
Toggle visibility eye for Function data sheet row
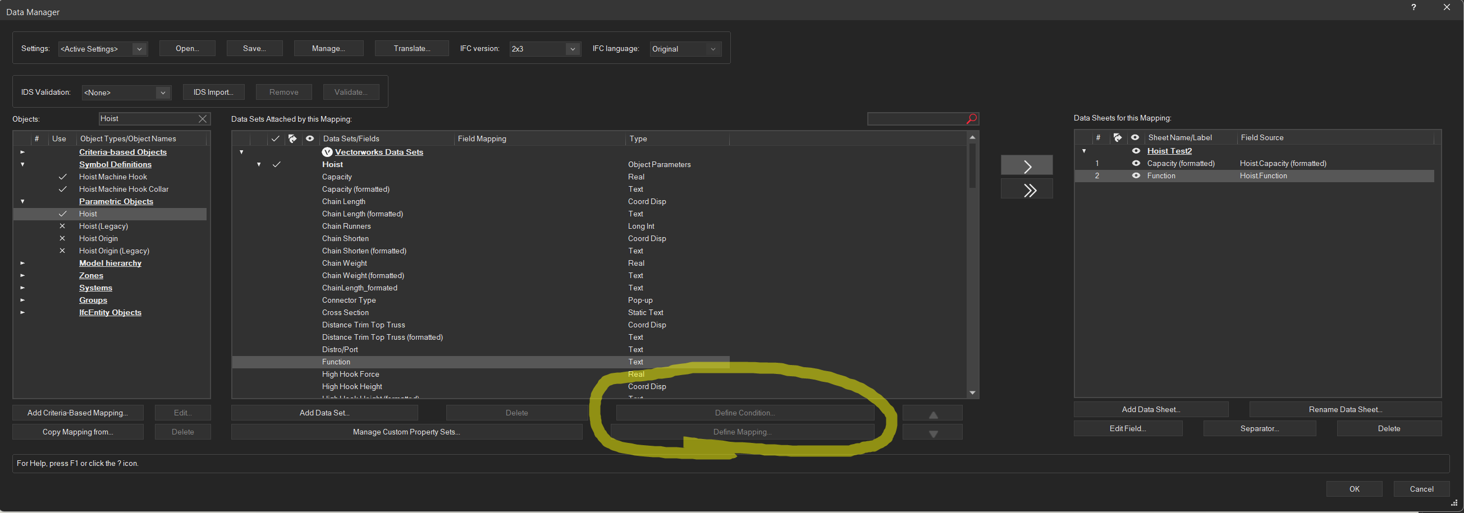click(1136, 176)
